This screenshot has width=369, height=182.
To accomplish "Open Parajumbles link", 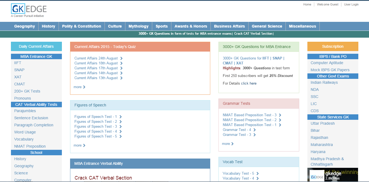I will coord(25,111).
